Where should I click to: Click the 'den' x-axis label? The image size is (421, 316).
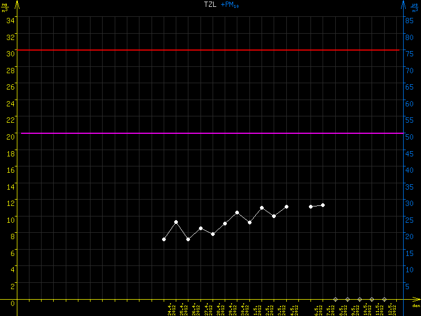tap(416, 305)
